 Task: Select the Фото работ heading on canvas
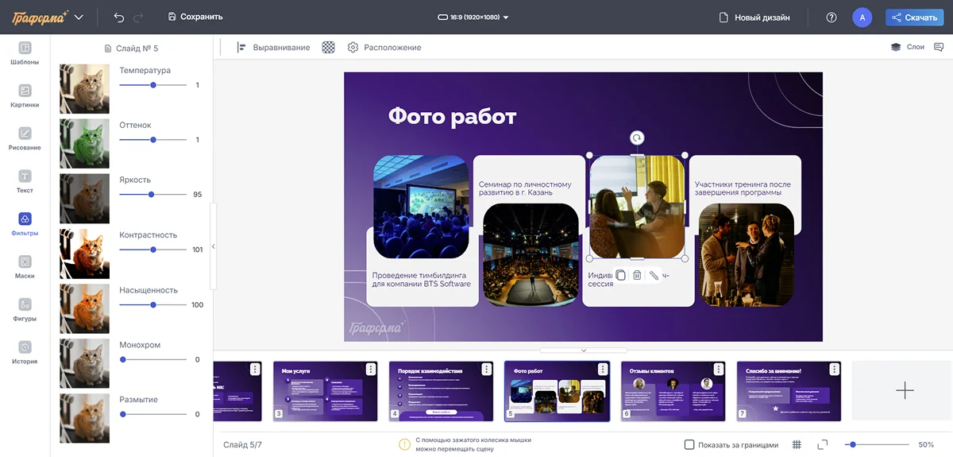(452, 117)
